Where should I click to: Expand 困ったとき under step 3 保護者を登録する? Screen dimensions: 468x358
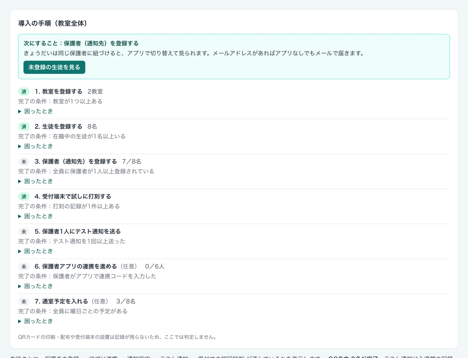click(35, 181)
